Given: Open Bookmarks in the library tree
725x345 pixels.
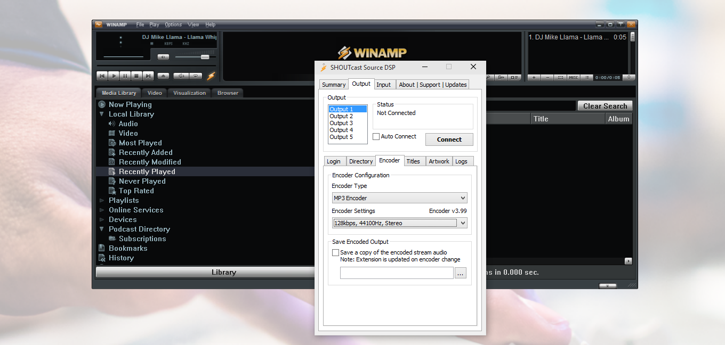Looking at the screenshot, I should (128, 248).
